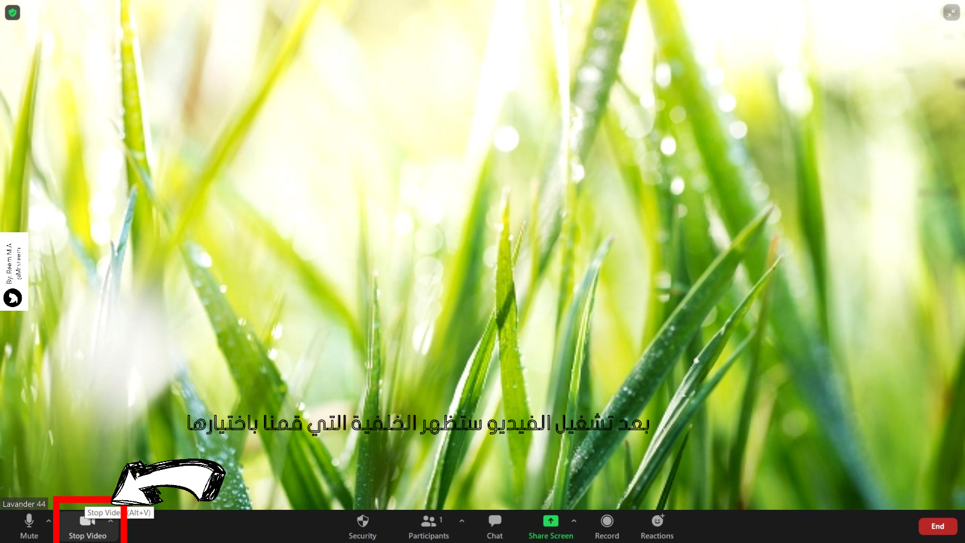Click the Arabic caption text on the video

(x=418, y=424)
